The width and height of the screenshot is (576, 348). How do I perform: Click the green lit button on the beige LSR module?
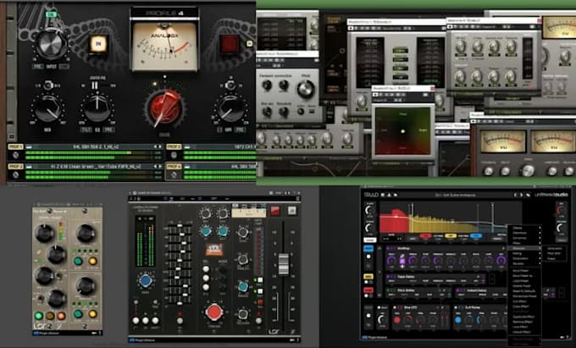tap(39, 316)
